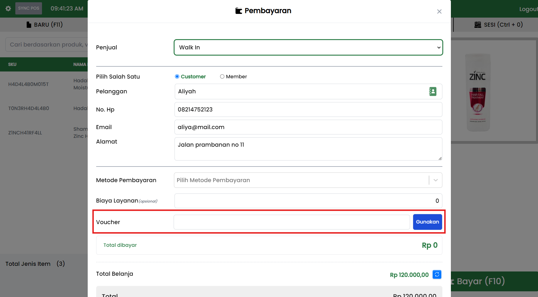The image size is (538, 297).
Task: Click into the Voucher input field
Action: (291, 222)
